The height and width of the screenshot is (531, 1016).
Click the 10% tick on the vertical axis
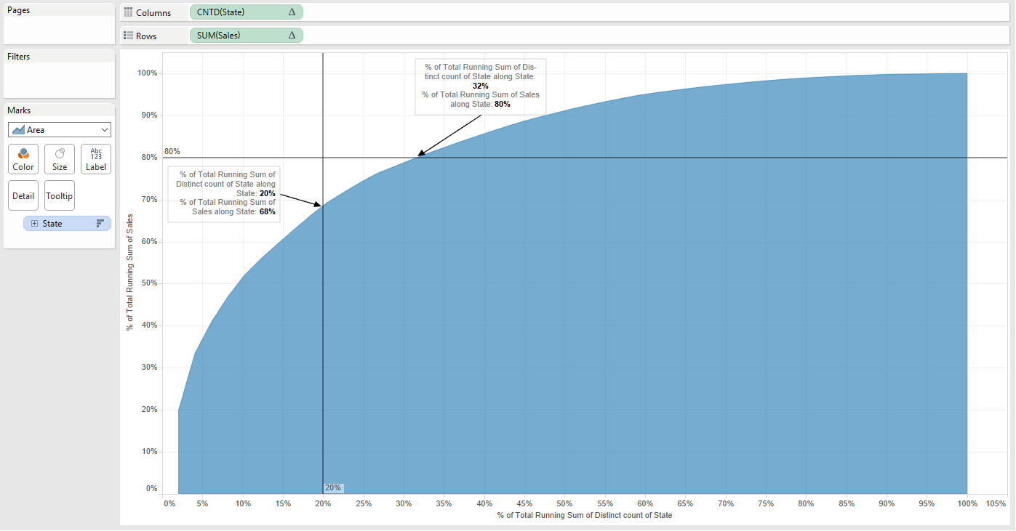tap(150, 452)
